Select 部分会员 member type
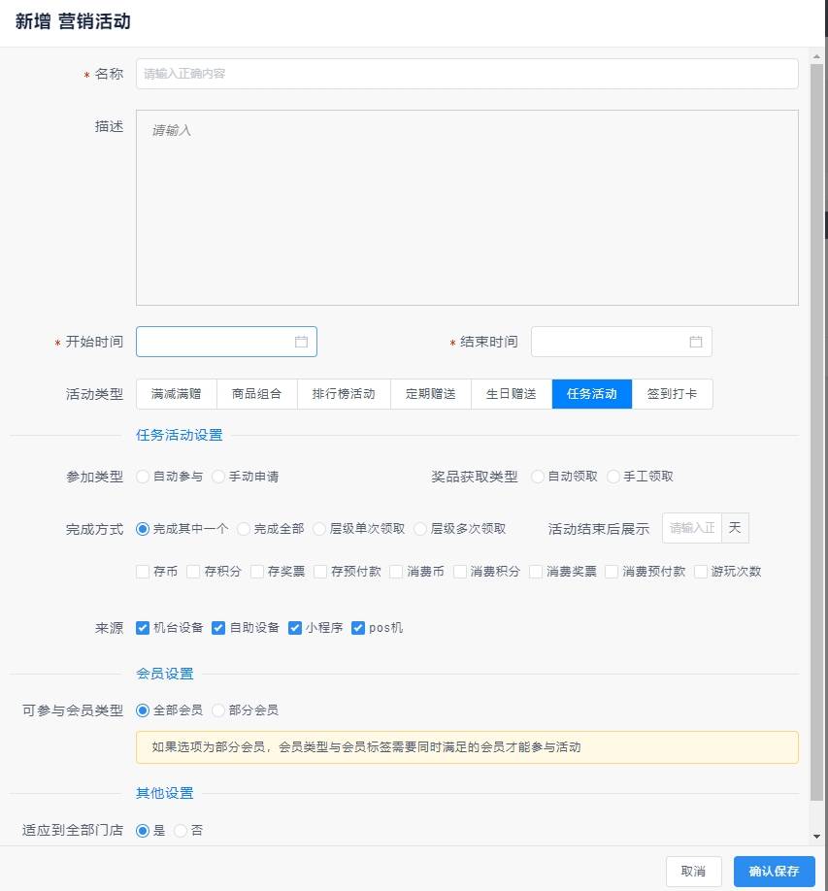Image resolution: width=828 pixels, height=891 pixels. click(218, 710)
